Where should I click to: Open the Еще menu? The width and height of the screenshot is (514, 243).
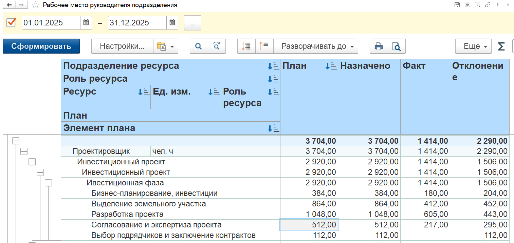click(473, 46)
